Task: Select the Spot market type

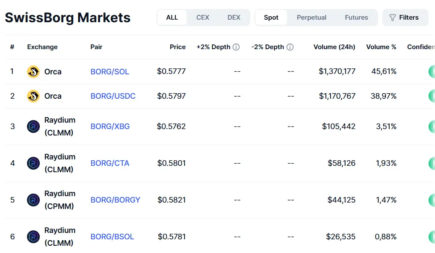Action: point(271,18)
